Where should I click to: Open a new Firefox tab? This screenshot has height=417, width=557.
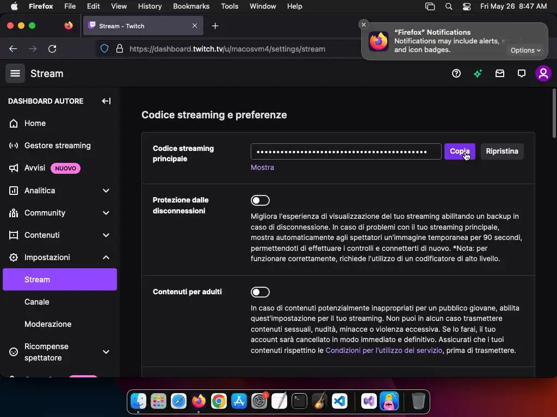pos(215,26)
